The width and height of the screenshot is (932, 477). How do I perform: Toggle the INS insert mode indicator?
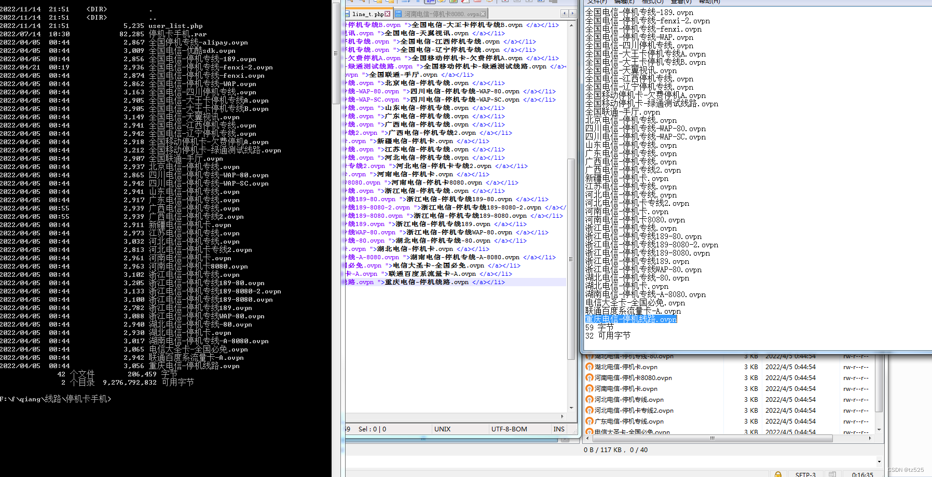(559, 429)
